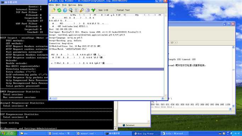Click the SMTP Preprocessor Statistics line
This screenshot has width=242, height=136.
coord(20,92)
